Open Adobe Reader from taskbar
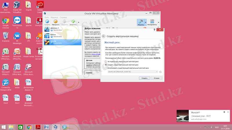 point(38,127)
